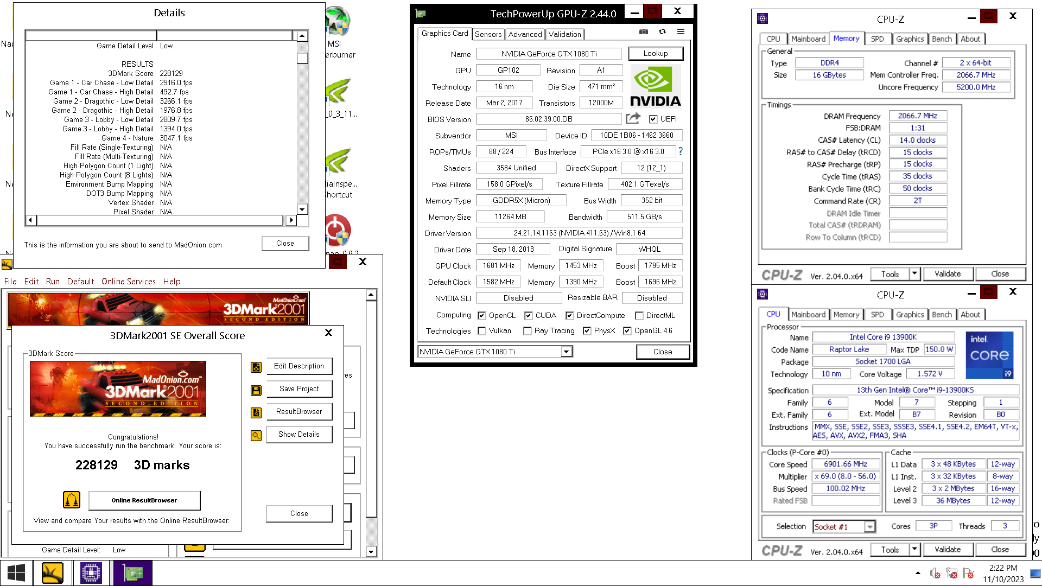Click the muted speaker tray icon
This screenshot has height=586, width=1042.
[x=935, y=573]
